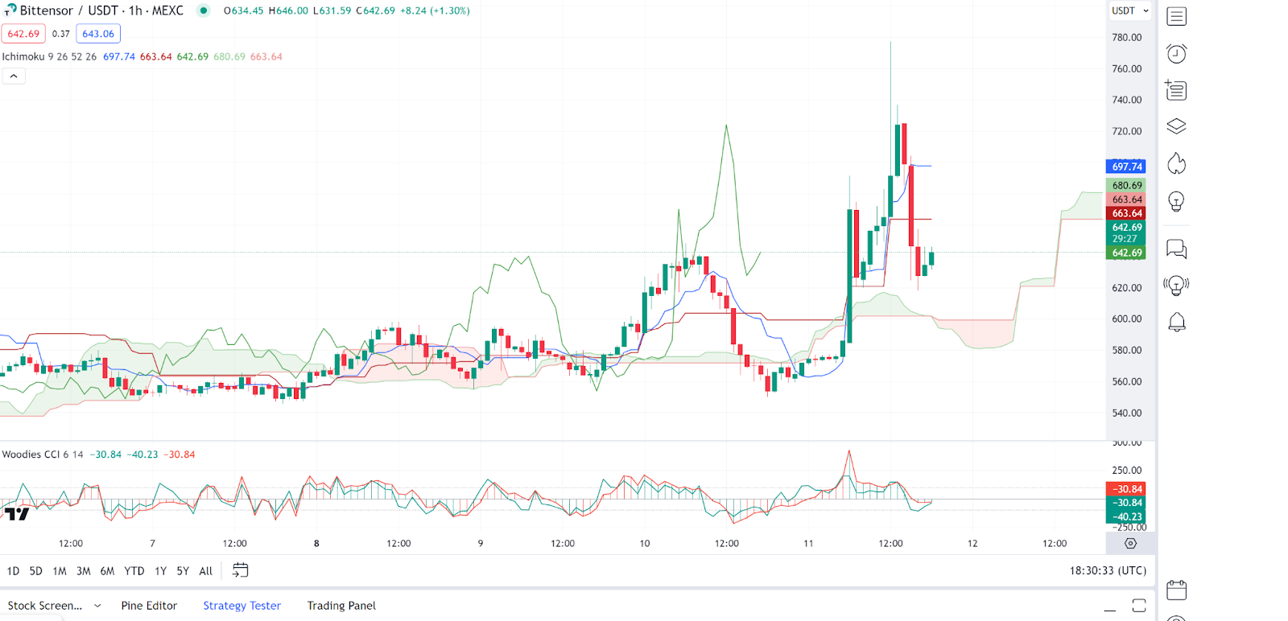Screen dimensions: 1288x621
Task: Open the data window list icon
Action: click(1176, 90)
